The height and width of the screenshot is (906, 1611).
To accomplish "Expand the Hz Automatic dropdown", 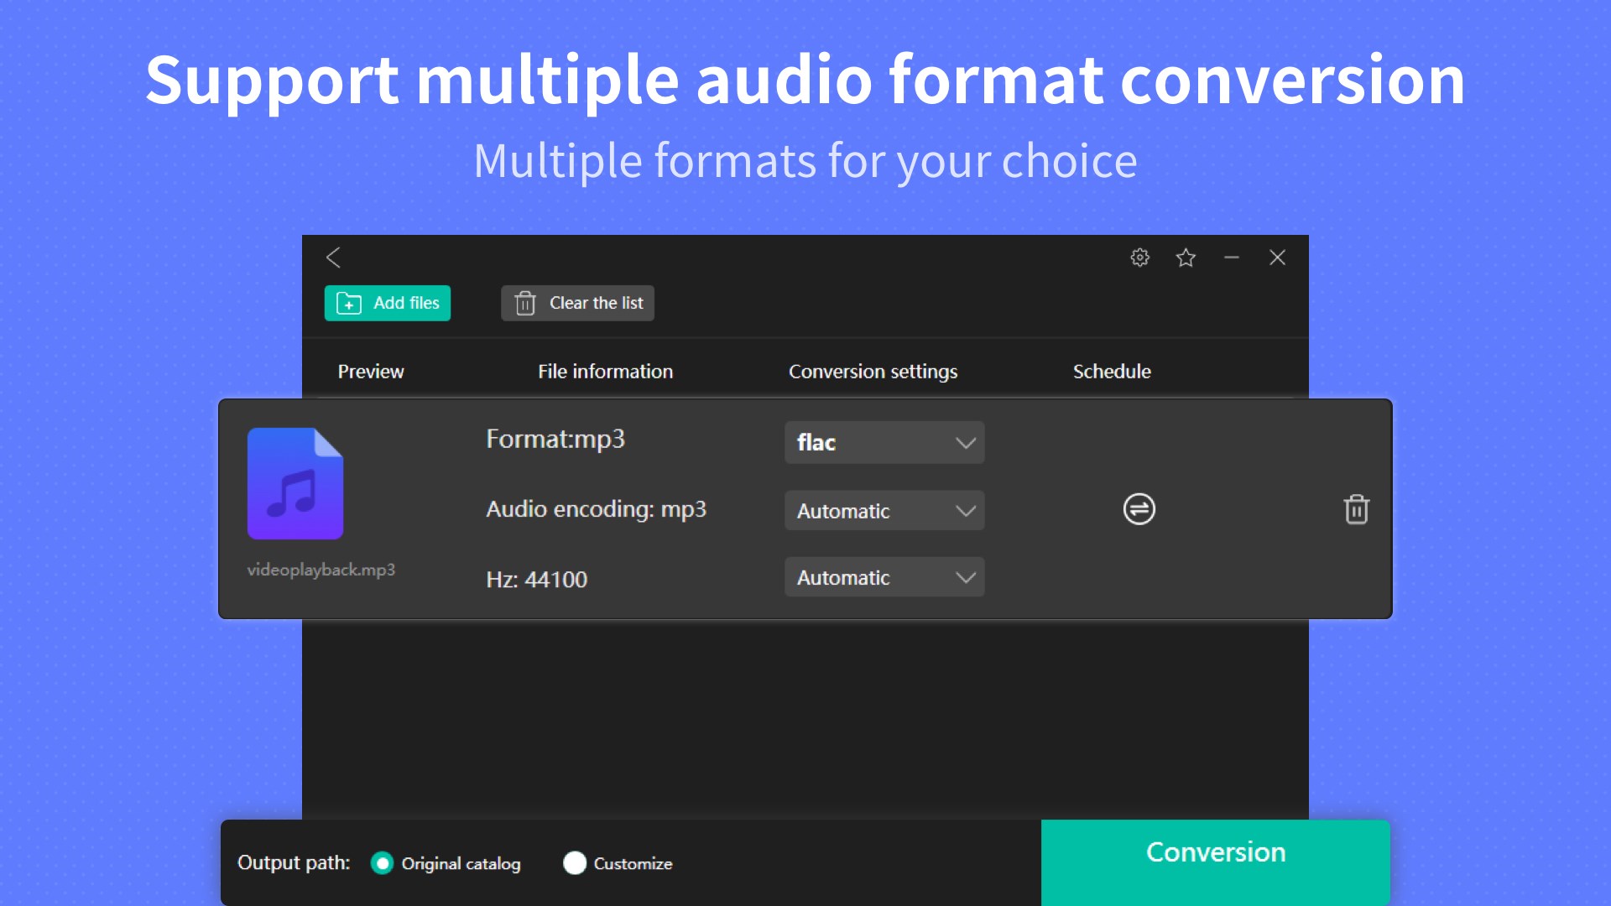I will (x=884, y=577).
